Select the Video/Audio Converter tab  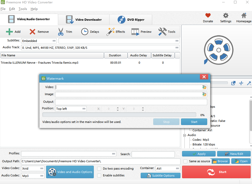[29, 19]
